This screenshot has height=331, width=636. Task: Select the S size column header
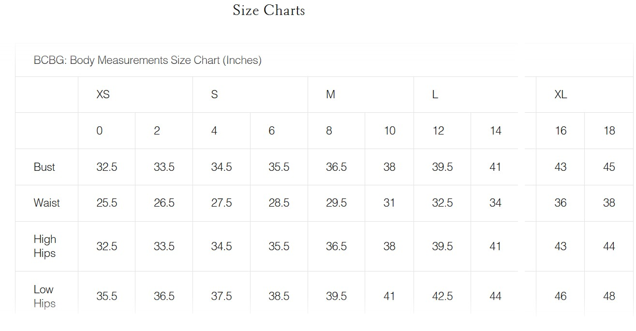(214, 95)
